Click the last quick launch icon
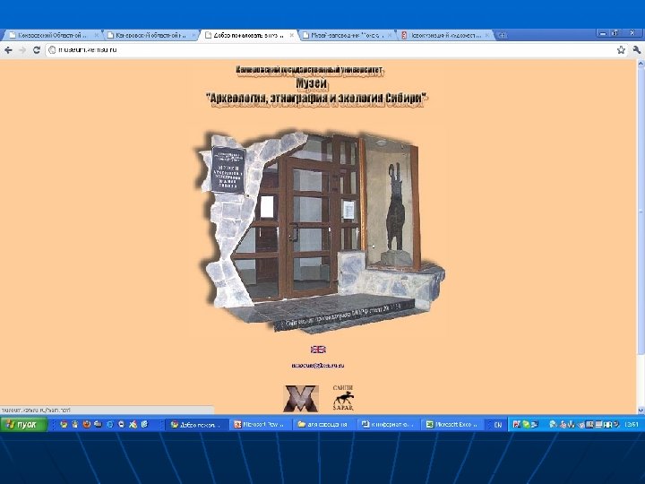The height and width of the screenshot is (484, 645). 144,424
